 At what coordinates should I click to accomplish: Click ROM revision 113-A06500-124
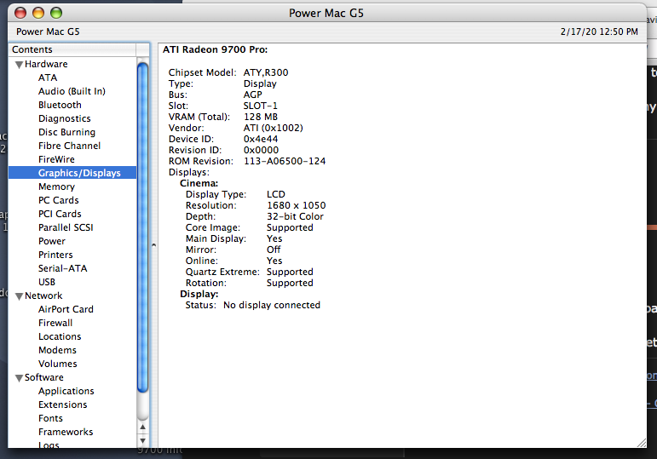(x=285, y=161)
